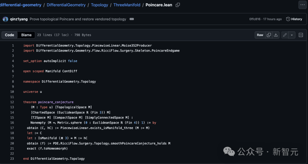Copy the file path next to Poincare.lean
This screenshot has height=164, width=308.
pos(178,5)
